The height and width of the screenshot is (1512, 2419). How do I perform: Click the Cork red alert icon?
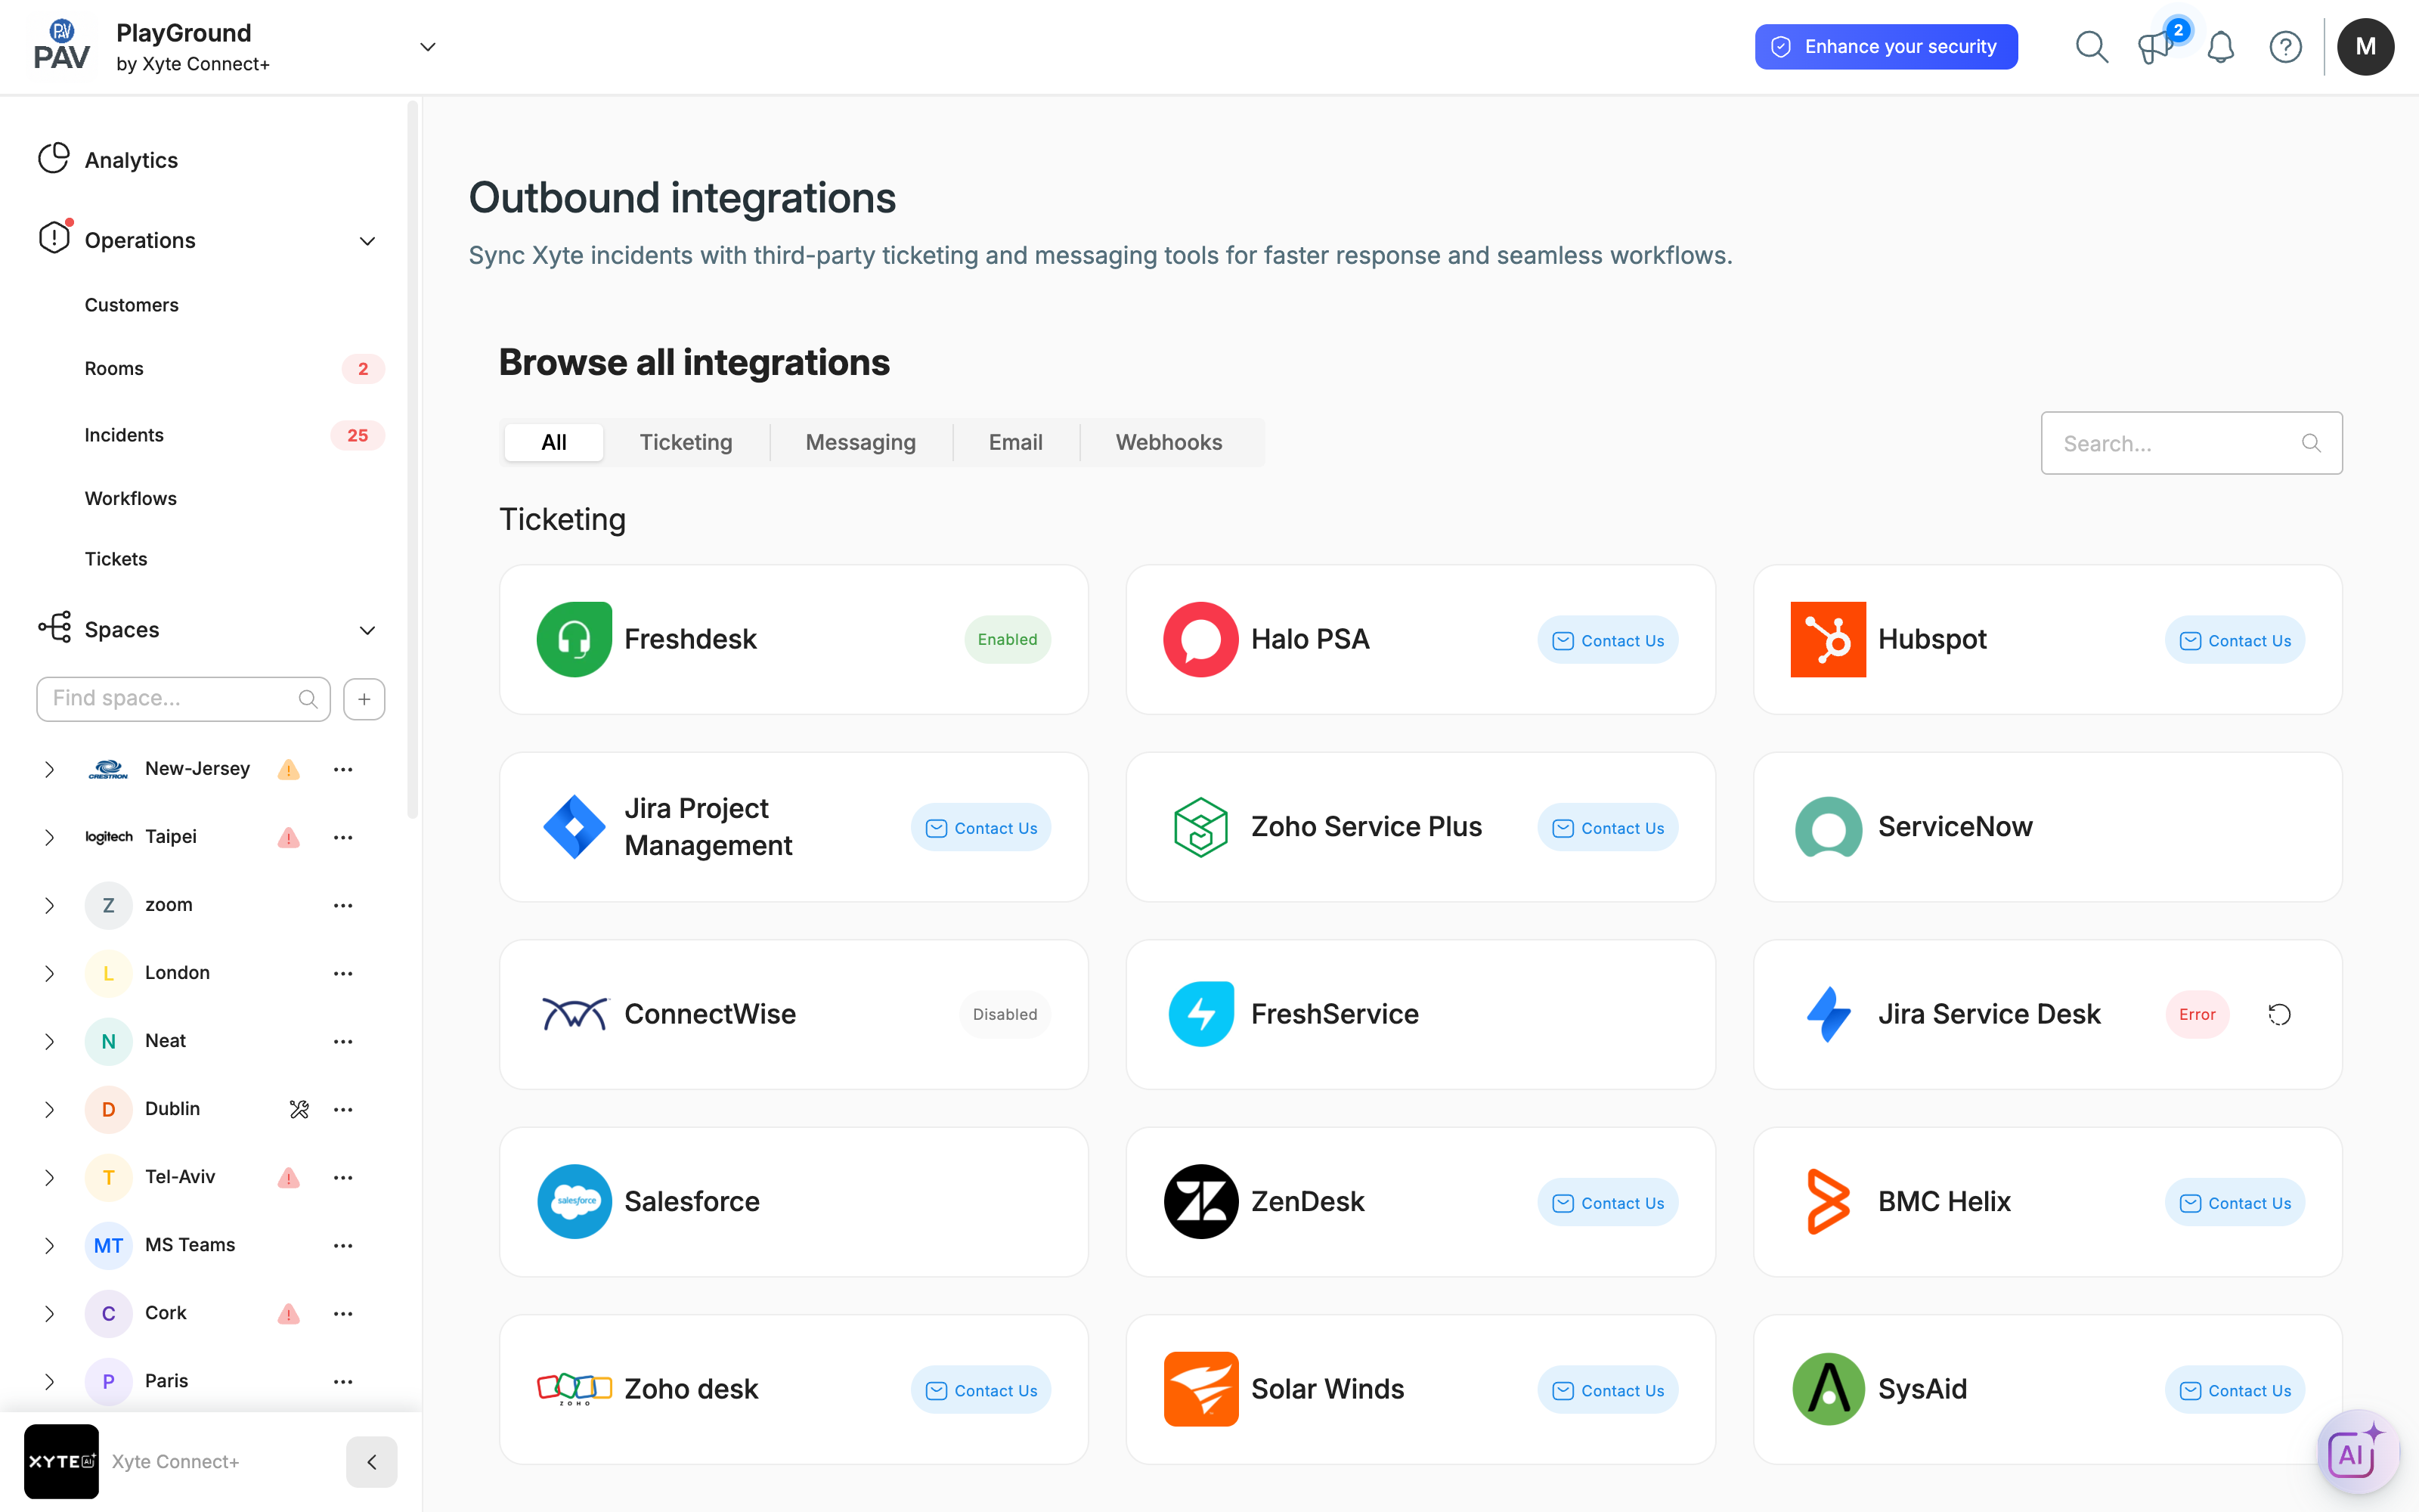pyautogui.click(x=289, y=1313)
